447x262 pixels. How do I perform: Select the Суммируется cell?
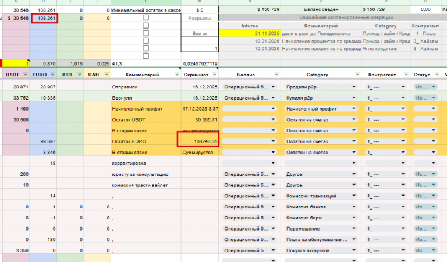point(200,152)
